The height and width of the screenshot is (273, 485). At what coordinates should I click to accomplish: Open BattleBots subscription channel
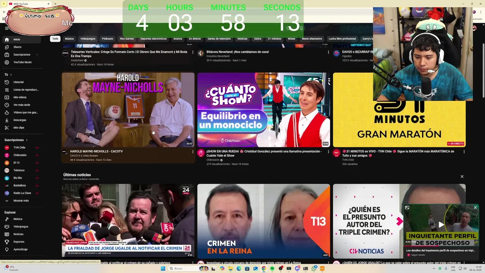point(22,185)
